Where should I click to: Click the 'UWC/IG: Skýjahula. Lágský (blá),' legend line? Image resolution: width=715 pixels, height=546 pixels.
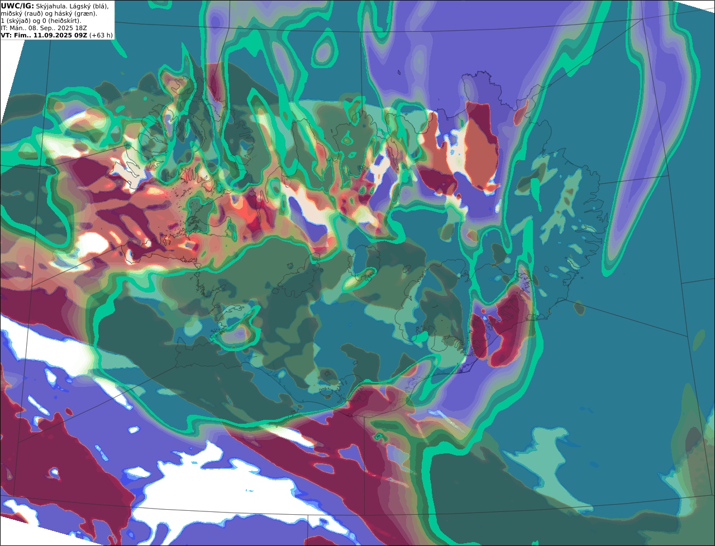click(55, 6)
